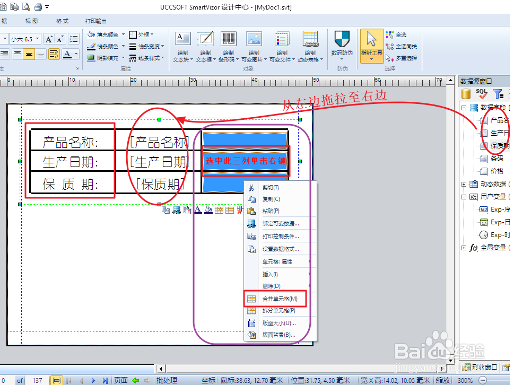Open the font size 小六 6.5 dropdown
The height and width of the screenshot is (385, 514).
(x=37, y=39)
